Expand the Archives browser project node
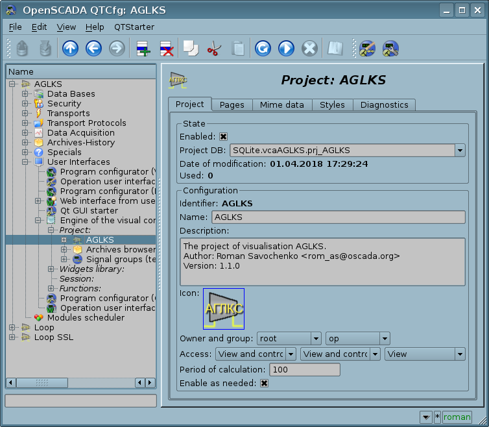489x427 pixels. click(x=64, y=249)
